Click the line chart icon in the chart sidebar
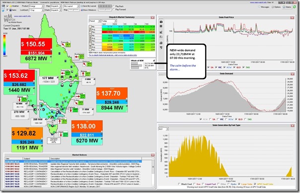This screenshot has width=300, height=193. click(161, 32)
